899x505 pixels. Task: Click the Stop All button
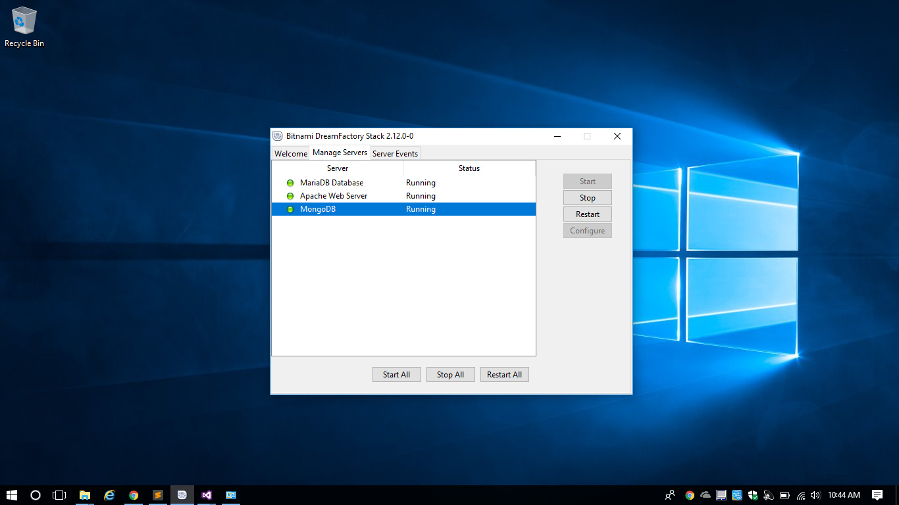click(451, 375)
